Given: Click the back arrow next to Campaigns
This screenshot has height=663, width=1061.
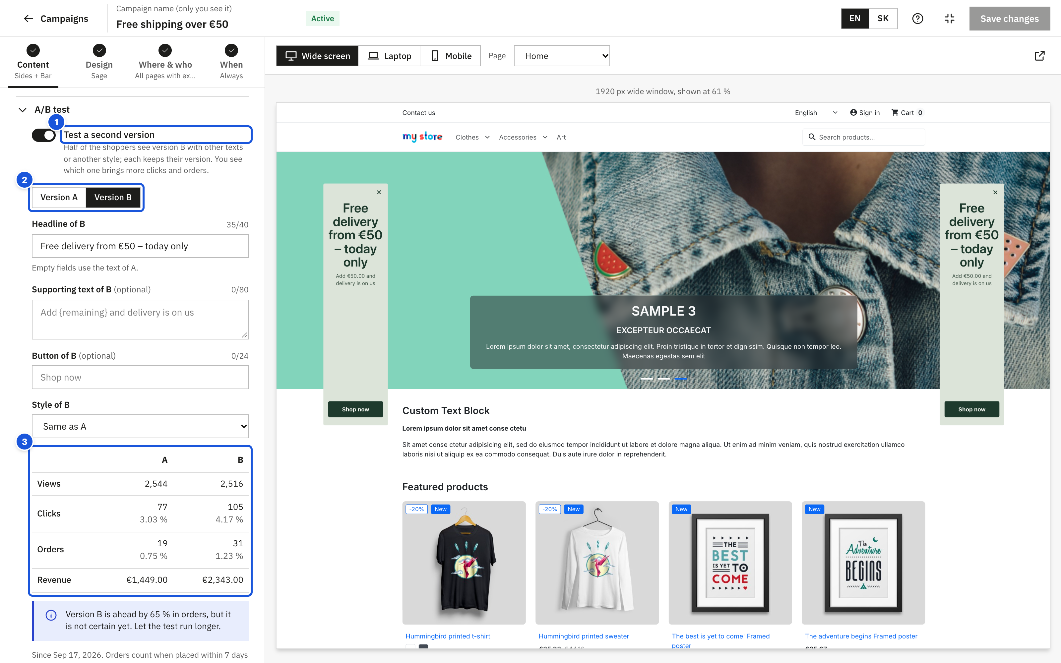Looking at the screenshot, I should click(28, 19).
